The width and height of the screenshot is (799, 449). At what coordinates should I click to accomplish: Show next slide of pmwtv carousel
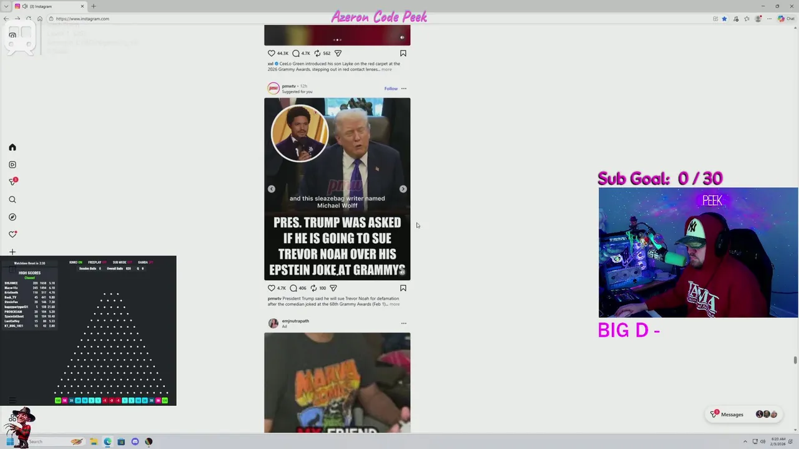(403, 189)
